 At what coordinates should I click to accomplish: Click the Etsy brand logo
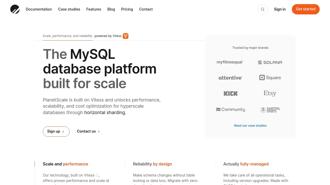(270, 93)
